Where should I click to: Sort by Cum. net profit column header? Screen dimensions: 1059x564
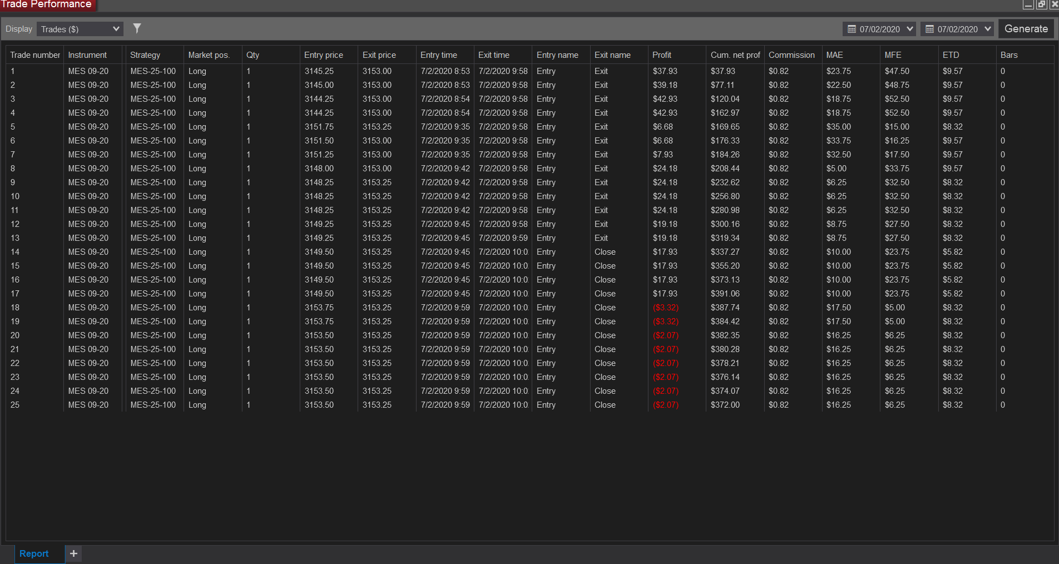[735, 55]
